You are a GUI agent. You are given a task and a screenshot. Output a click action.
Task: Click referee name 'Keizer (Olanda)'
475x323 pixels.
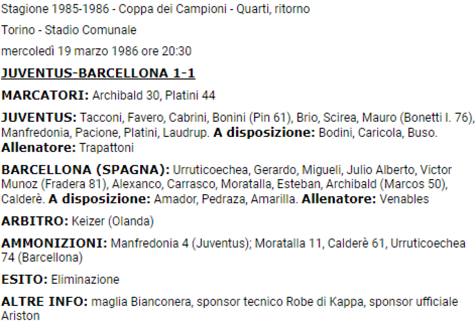pyautogui.click(x=113, y=221)
